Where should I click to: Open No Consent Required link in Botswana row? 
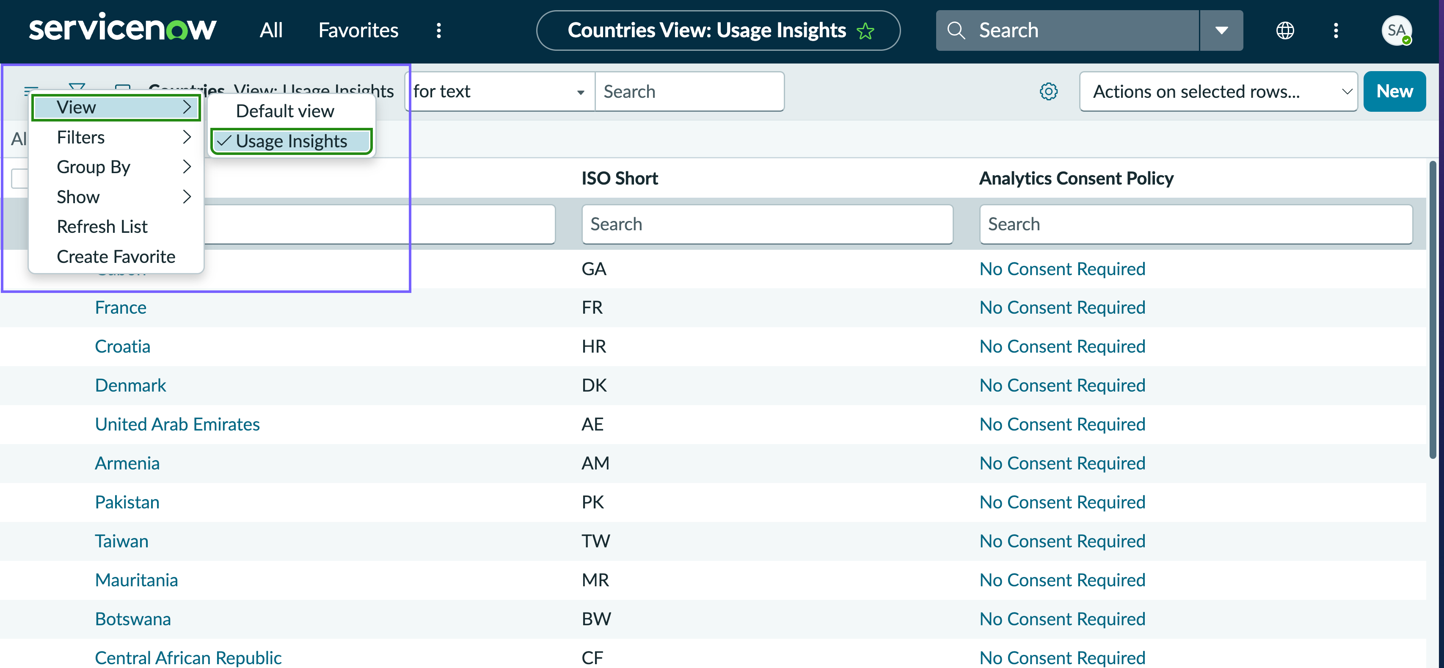[x=1062, y=619]
